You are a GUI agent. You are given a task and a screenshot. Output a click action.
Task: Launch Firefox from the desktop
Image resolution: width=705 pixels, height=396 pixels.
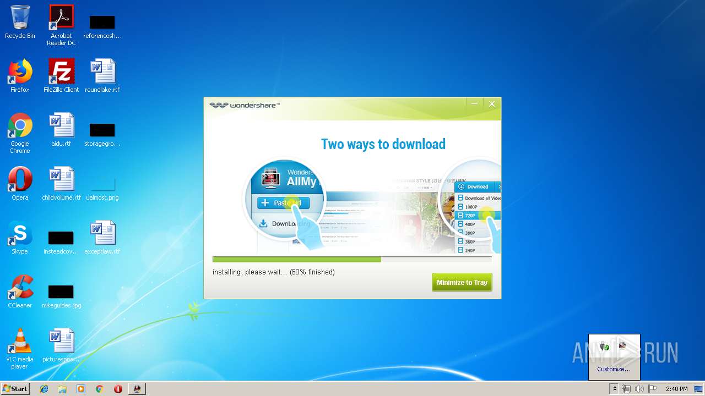[x=20, y=76]
